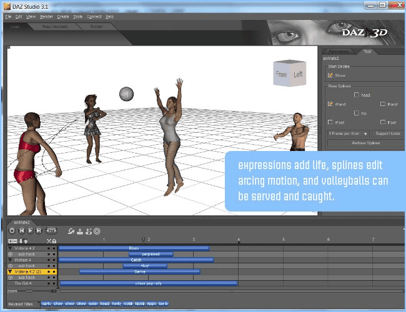Image resolution: width=406 pixels, height=312 pixels.
Task: Click the loop playback circle button
Action: pos(12,231)
